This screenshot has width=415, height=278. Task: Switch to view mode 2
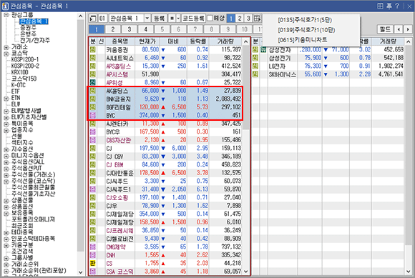point(239,19)
